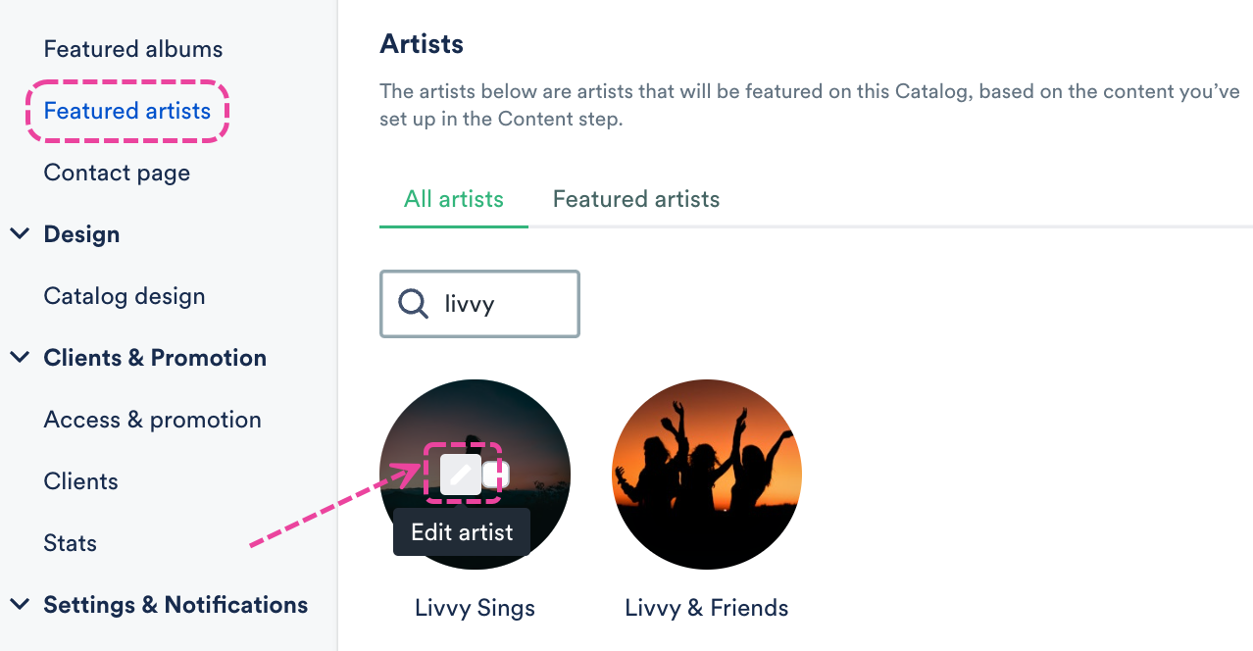Select Featured artists in the left sidebar

[127, 111]
